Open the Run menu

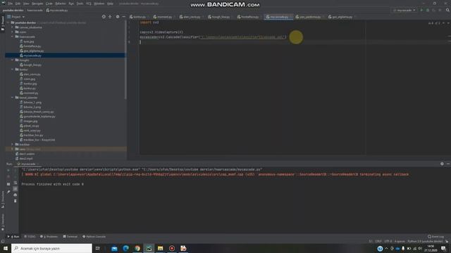pos(71,4)
